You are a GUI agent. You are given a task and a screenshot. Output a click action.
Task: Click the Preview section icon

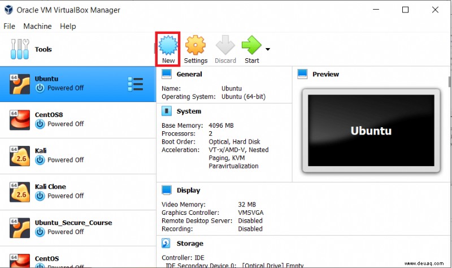(x=302, y=74)
